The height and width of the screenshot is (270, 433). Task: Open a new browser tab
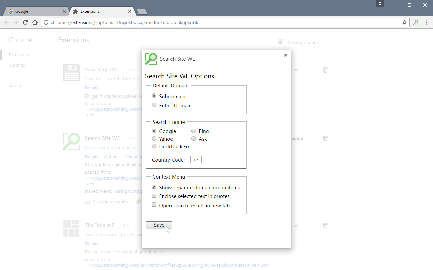(142, 12)
